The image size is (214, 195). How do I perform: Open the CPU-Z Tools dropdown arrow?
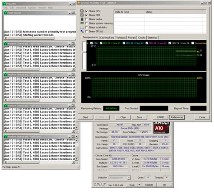tap(140, 185)
